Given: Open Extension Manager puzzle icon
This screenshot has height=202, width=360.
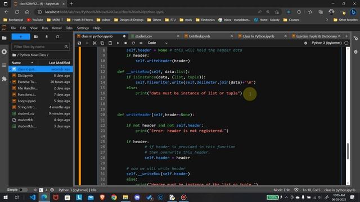Looking at the screenshot, I should (x=4, y=79).
